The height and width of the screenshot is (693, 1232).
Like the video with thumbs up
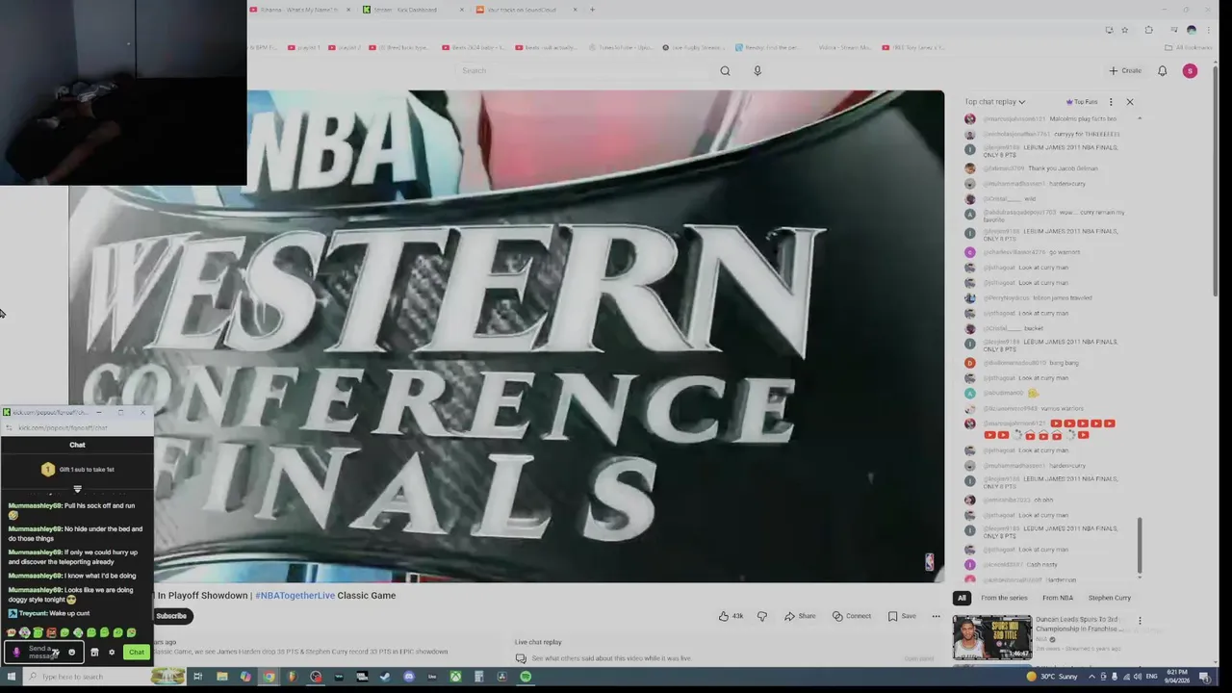pyautogui.click(x=731, y=616)
